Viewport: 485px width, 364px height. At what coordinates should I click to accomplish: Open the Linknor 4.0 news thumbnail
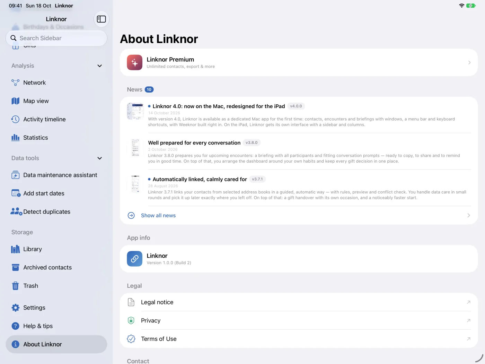pos(135,111)
